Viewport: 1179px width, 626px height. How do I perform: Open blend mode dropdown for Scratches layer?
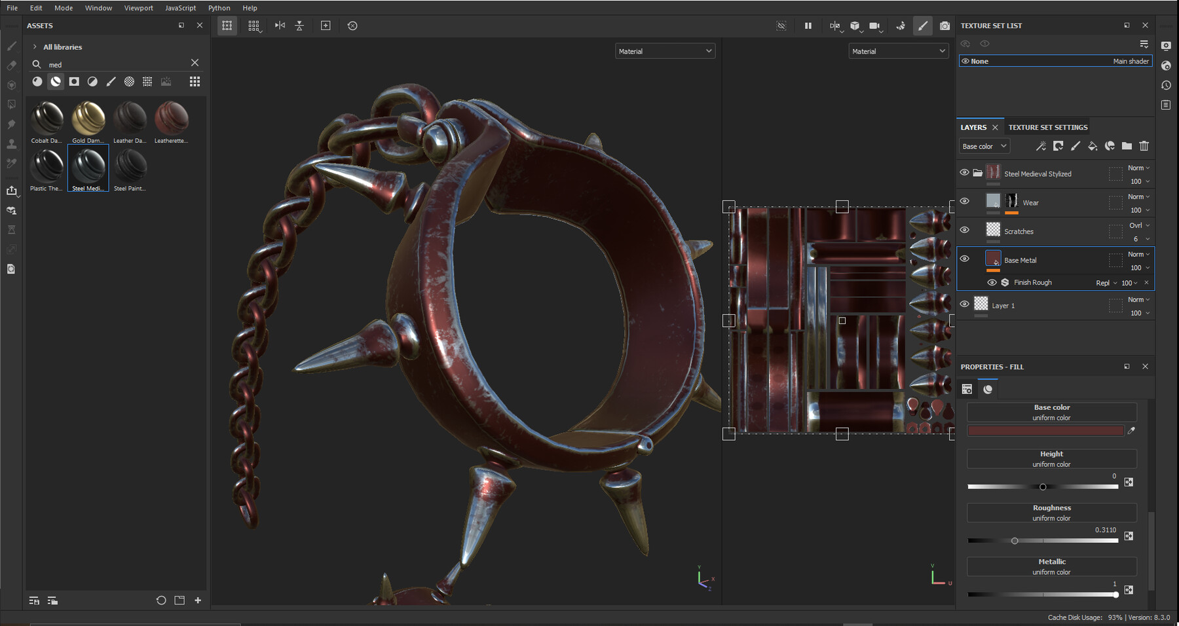(1139, 225)
